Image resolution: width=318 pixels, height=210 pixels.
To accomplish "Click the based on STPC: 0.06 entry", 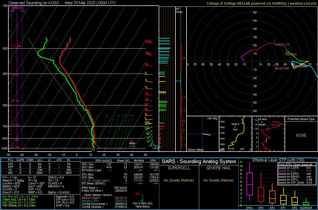I will pyautogui.click(x=295, y=180).
